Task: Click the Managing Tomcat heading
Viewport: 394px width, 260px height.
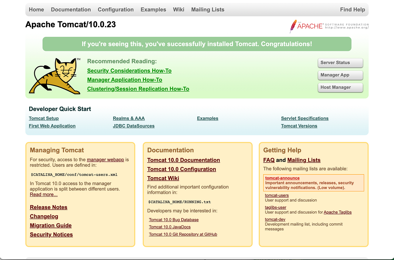Action: 57,150
